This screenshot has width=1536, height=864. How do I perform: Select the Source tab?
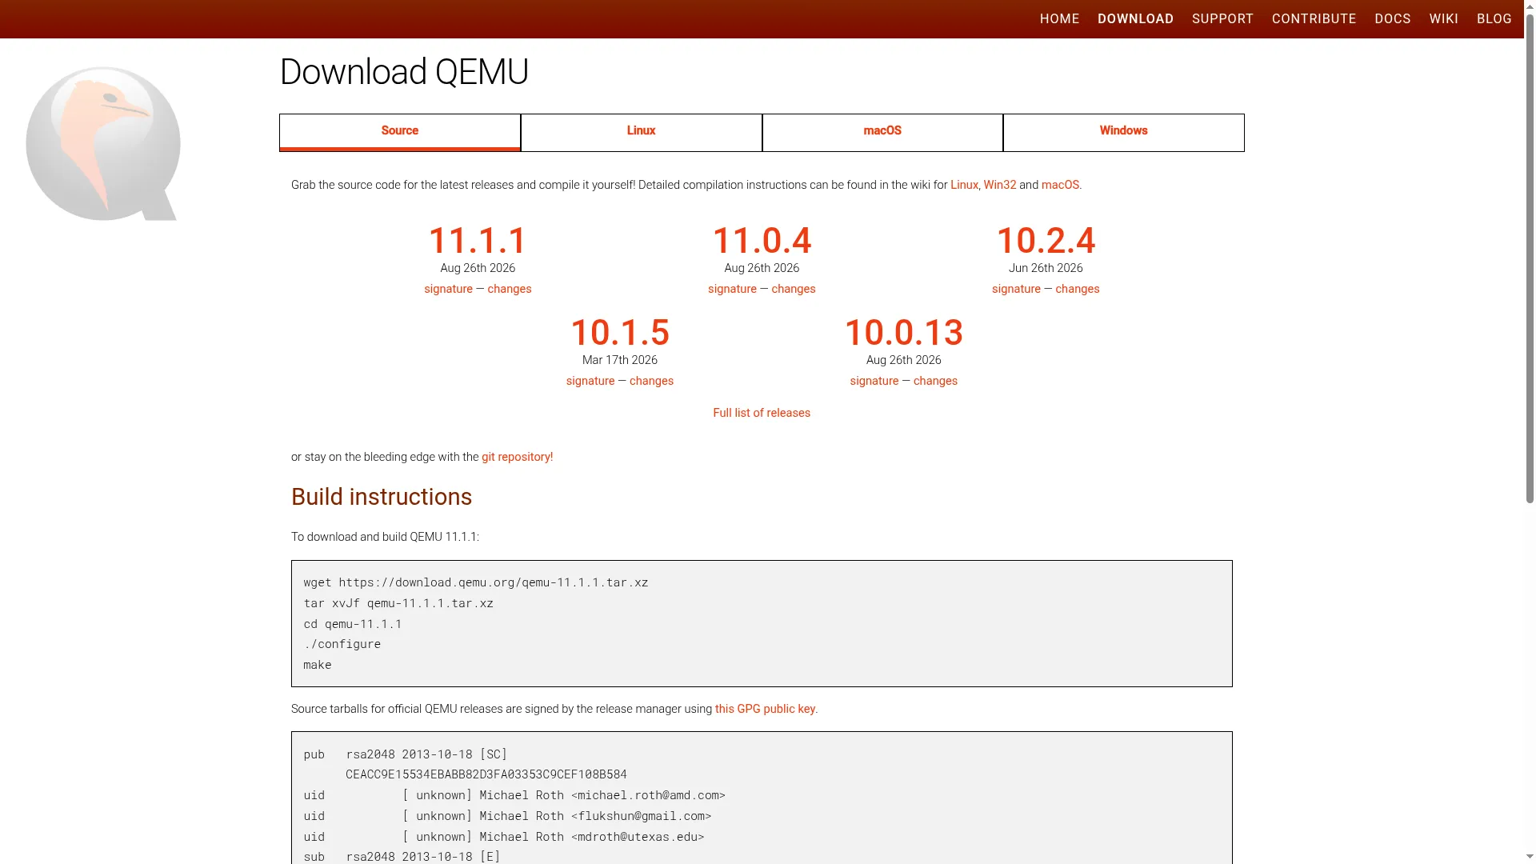(400, 132)
